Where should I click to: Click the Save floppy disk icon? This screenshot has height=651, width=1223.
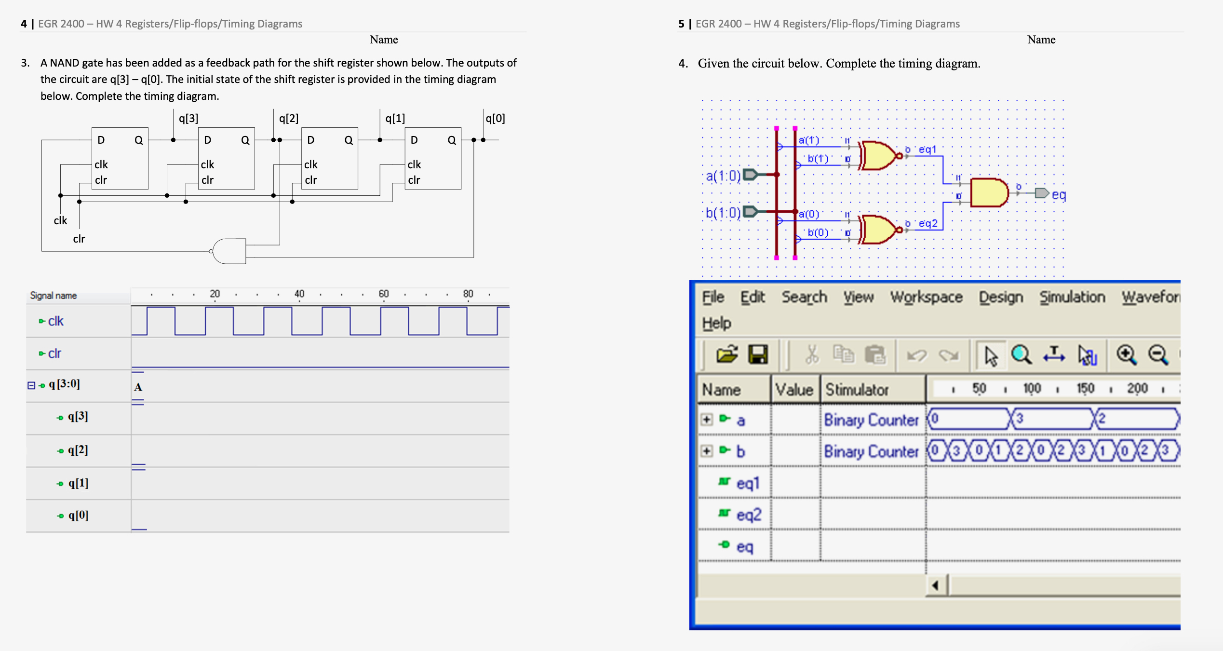coord(757,355)
